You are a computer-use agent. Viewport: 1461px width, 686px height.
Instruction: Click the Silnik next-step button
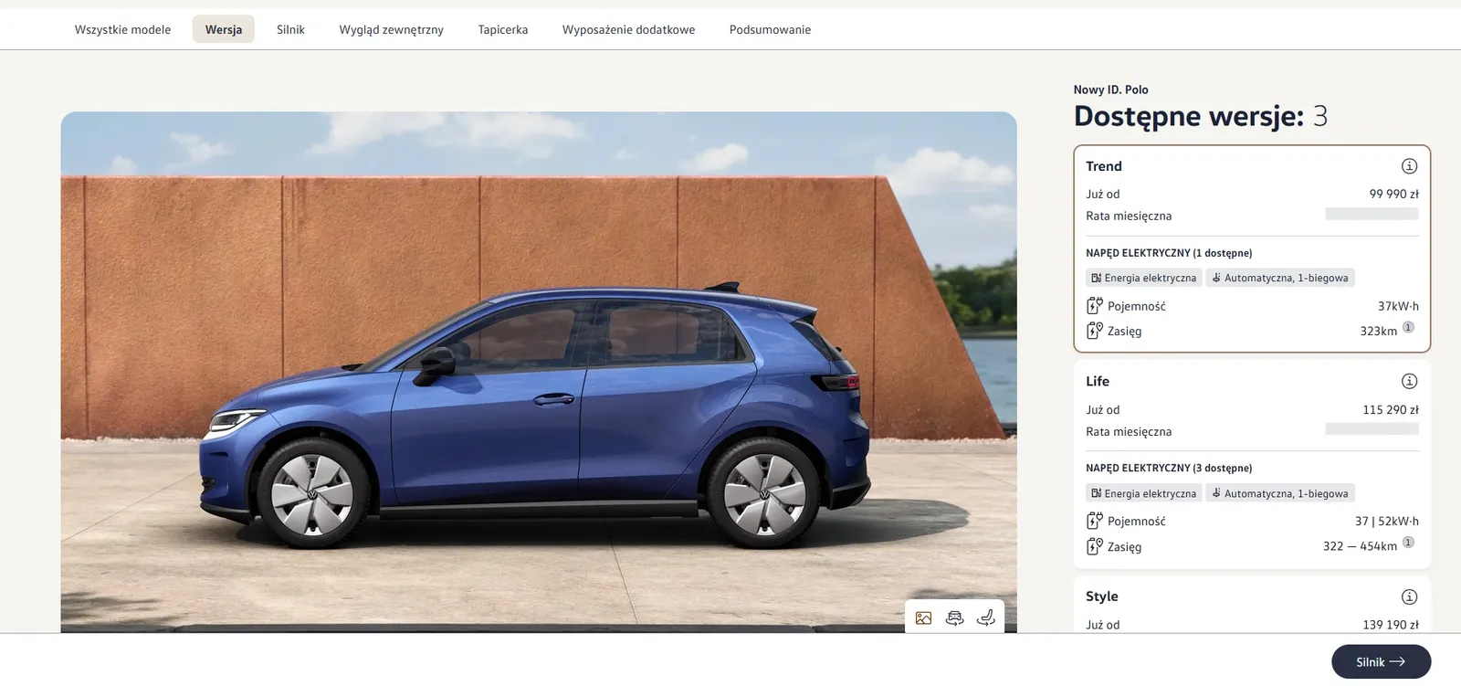point(1381,662)
